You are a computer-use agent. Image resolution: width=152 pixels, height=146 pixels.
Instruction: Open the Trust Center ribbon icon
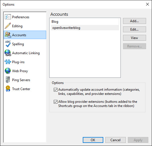[8, 89]
